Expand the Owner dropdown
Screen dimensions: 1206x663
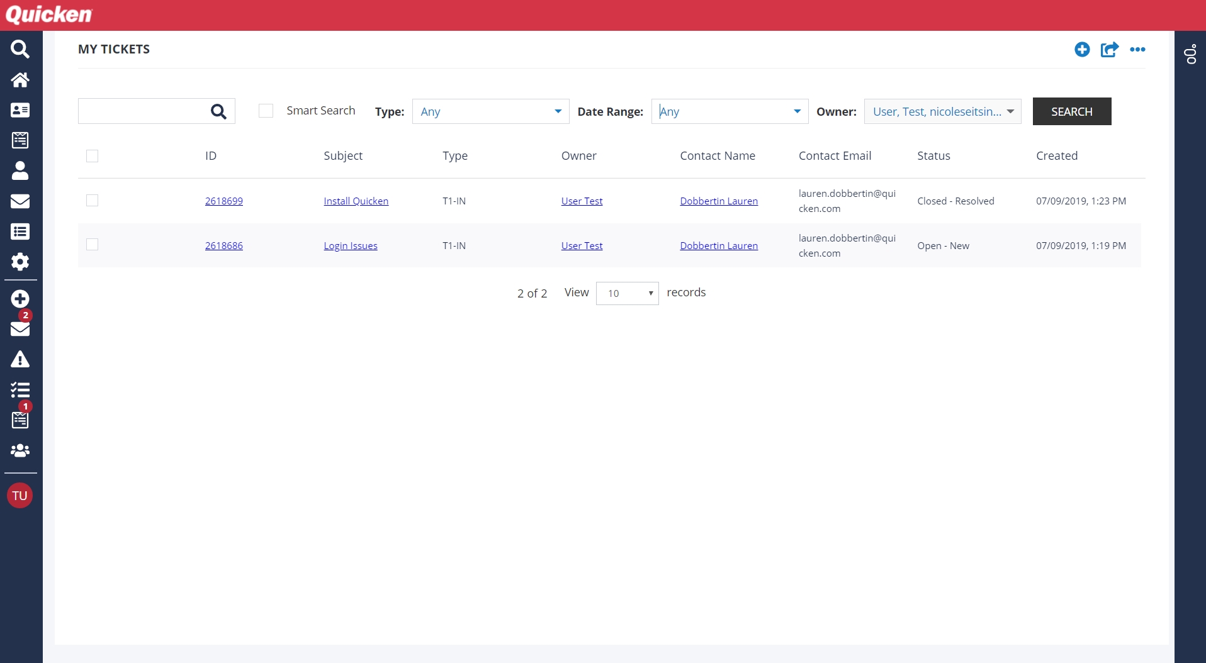942,111
